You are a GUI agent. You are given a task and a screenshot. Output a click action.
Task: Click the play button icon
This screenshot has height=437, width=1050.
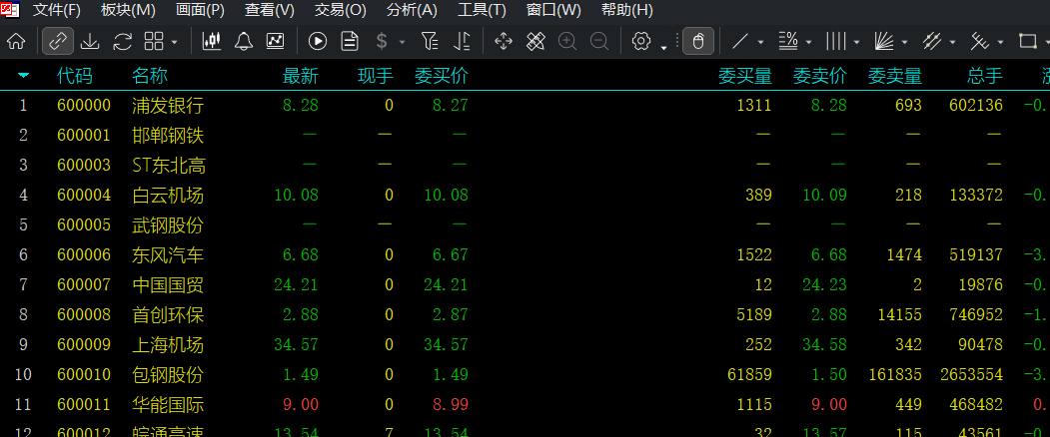(x=318, y=42)
